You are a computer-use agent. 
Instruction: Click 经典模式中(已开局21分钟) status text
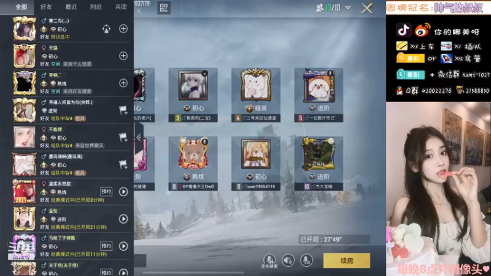[79, 227]
